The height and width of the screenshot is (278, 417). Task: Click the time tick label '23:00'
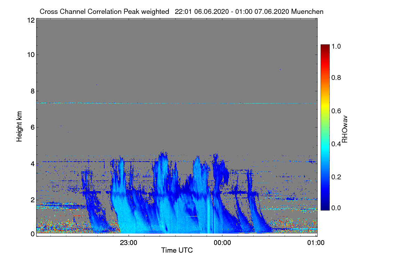(x=129, y=243)
